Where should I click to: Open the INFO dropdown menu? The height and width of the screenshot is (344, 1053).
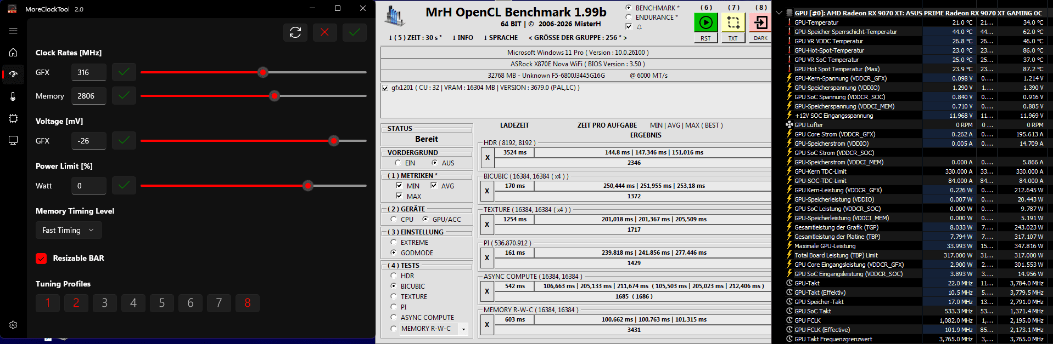(462, 38)
